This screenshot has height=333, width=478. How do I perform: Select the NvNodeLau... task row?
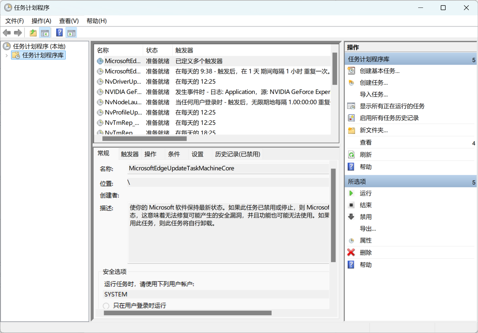(213, 102)
